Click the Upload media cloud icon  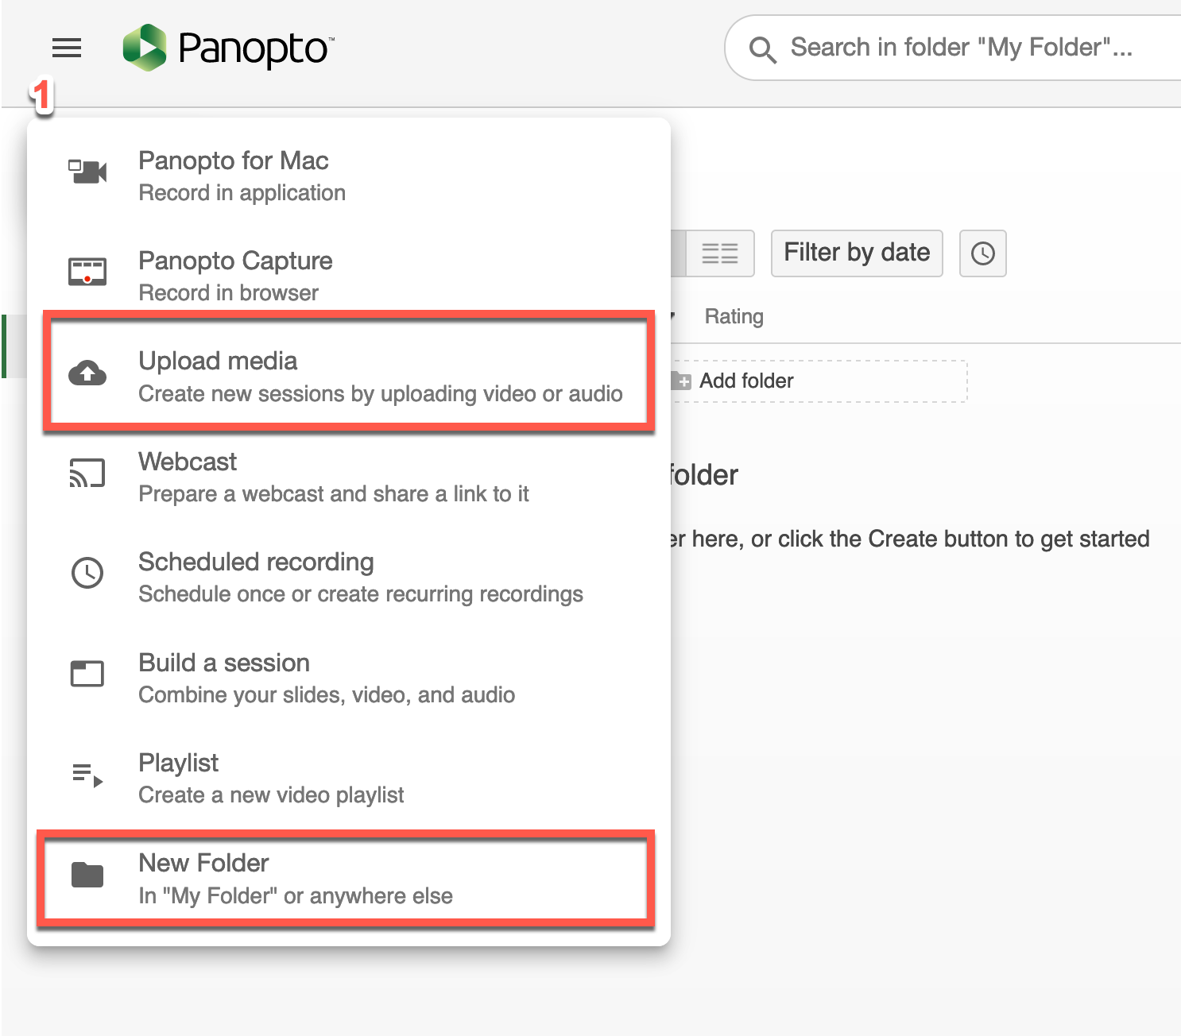tap(87, 373)
